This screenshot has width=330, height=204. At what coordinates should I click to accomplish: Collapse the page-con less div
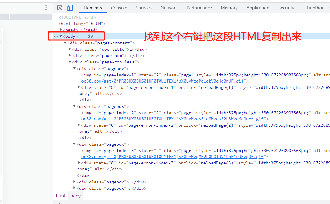pos(70,62)
